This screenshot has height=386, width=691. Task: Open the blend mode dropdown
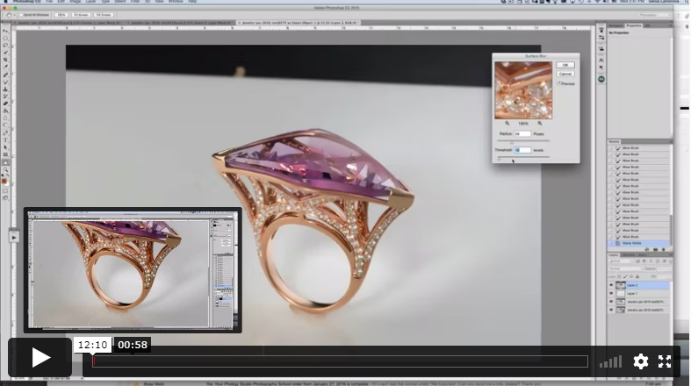627,268
